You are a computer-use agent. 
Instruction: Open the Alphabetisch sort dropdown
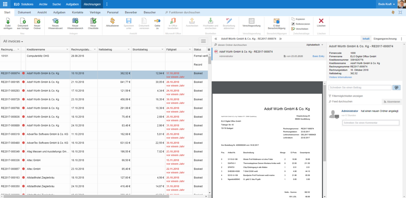click(x=315, y=45)
